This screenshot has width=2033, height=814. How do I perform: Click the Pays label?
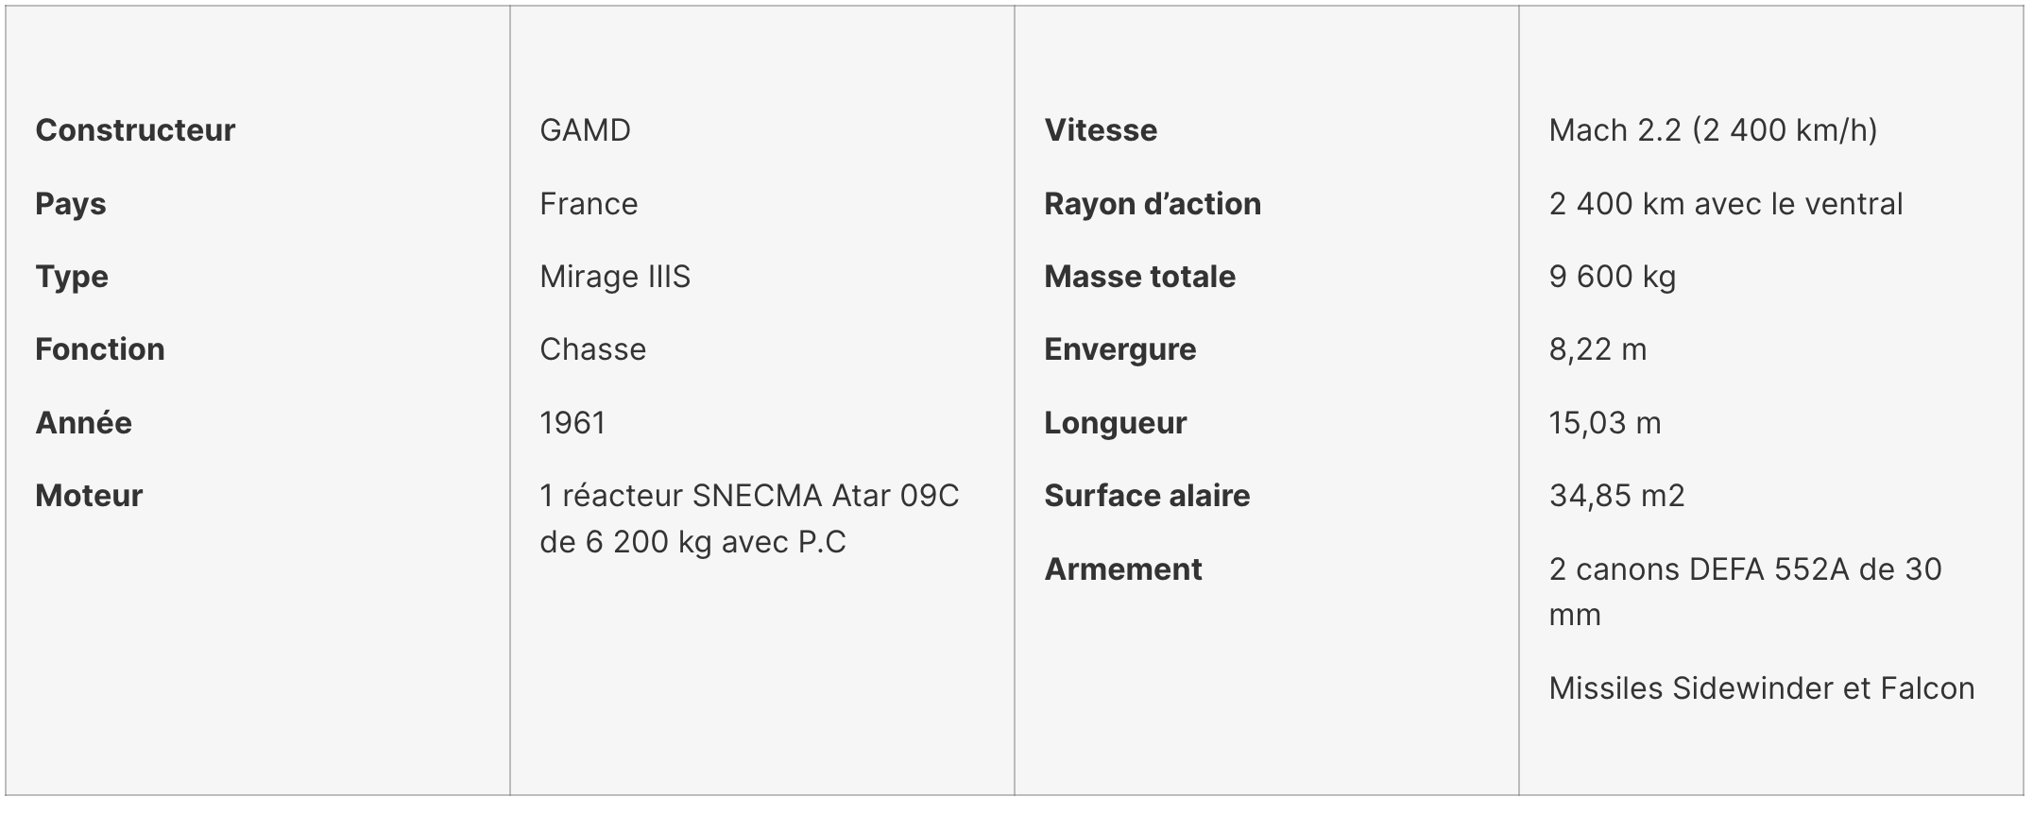pos(71,204)
